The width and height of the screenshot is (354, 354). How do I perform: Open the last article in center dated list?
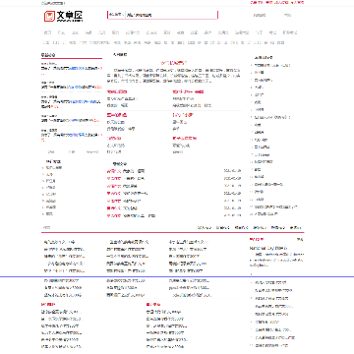point(131,215)
